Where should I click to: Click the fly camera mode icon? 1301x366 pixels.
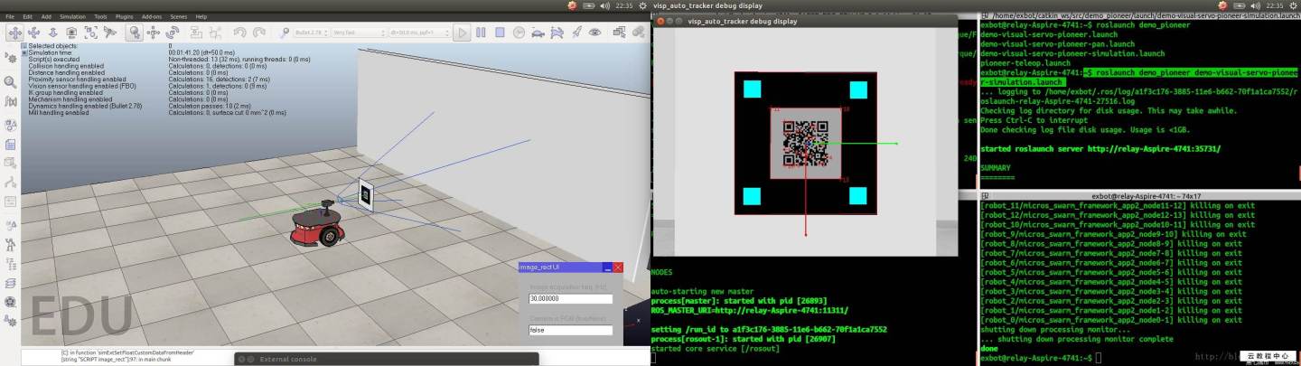point(109,33)
